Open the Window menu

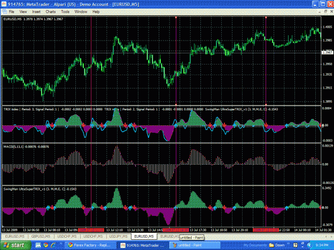pyautogui.click(x=81, y=12)
